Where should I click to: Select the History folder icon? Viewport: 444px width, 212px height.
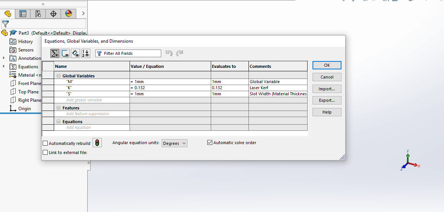[13, 42]
